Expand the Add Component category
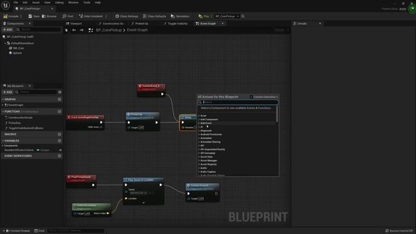416x234 pixels. click(199, 120)
